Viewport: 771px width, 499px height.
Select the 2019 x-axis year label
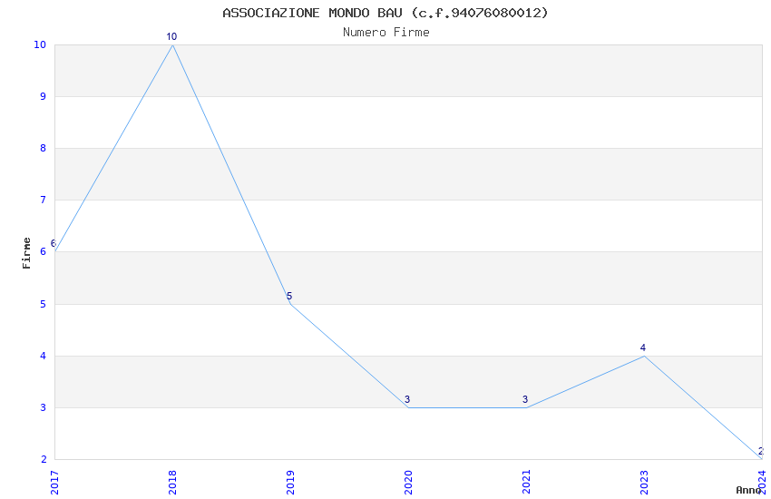[290, 483]
